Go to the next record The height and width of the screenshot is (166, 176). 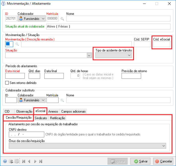(35, 161)
